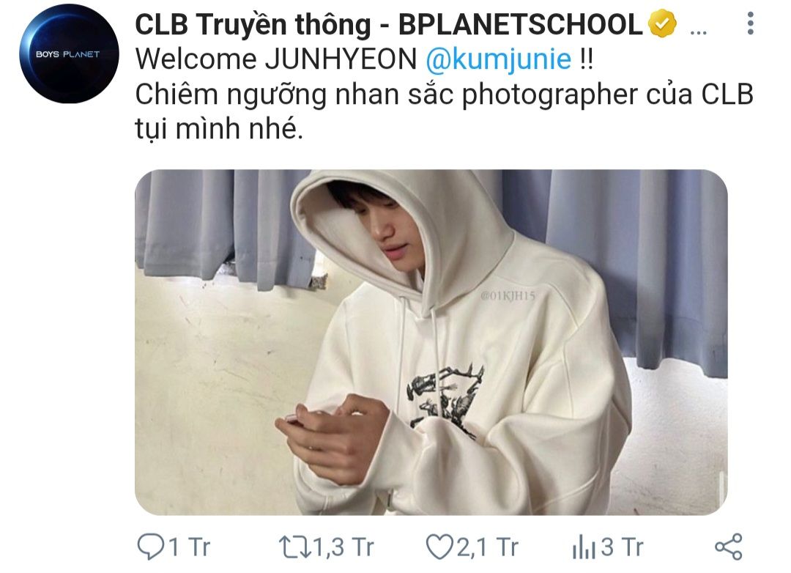Click the retweet count 1,3 Tr
The height and width of the screenshot is (573, 791).
[343, 547]
